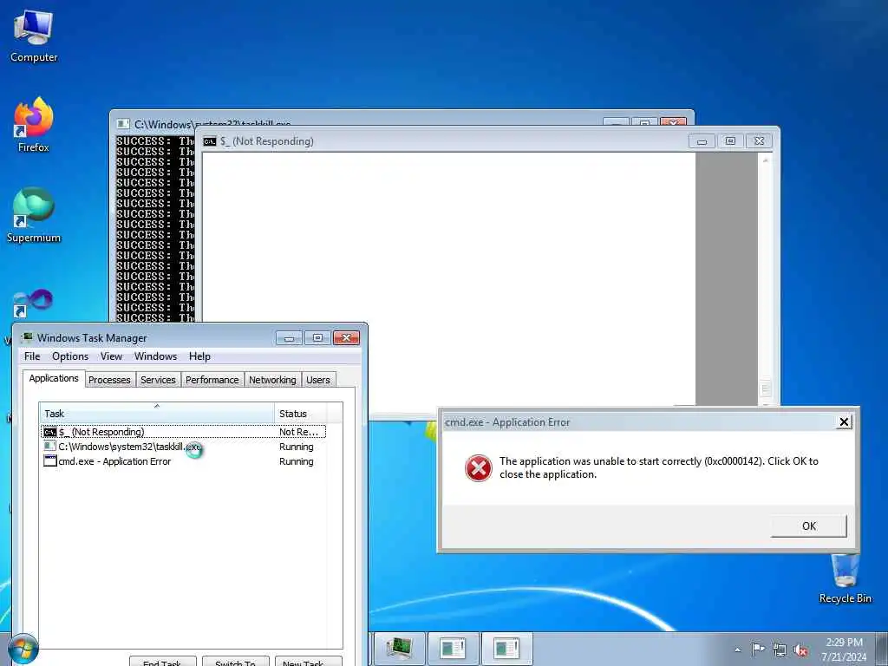Close the taskkill.exe console window
Image resolution: width=888 pixels, height=666 pixels.
[x=673, y=121]
